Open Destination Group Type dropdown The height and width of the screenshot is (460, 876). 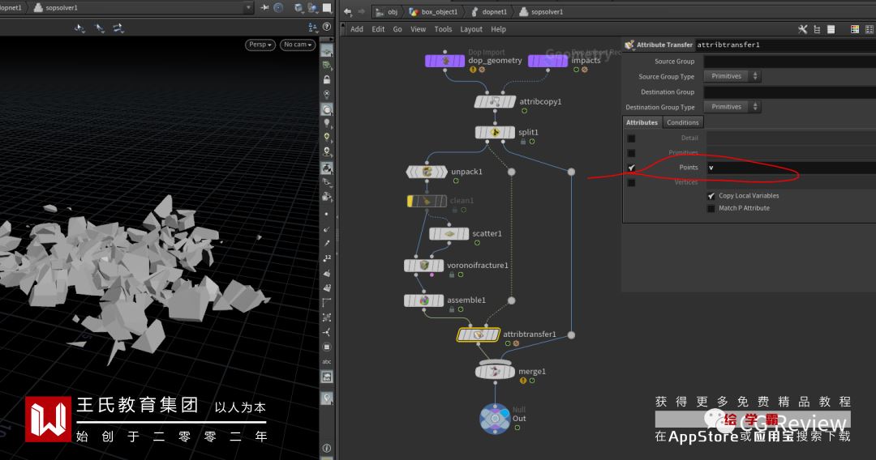tap(732, 107)
